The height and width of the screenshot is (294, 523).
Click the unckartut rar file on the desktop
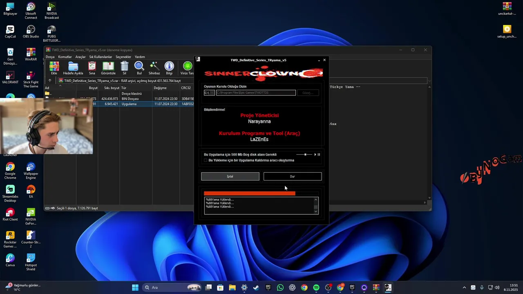coord(507,9)
